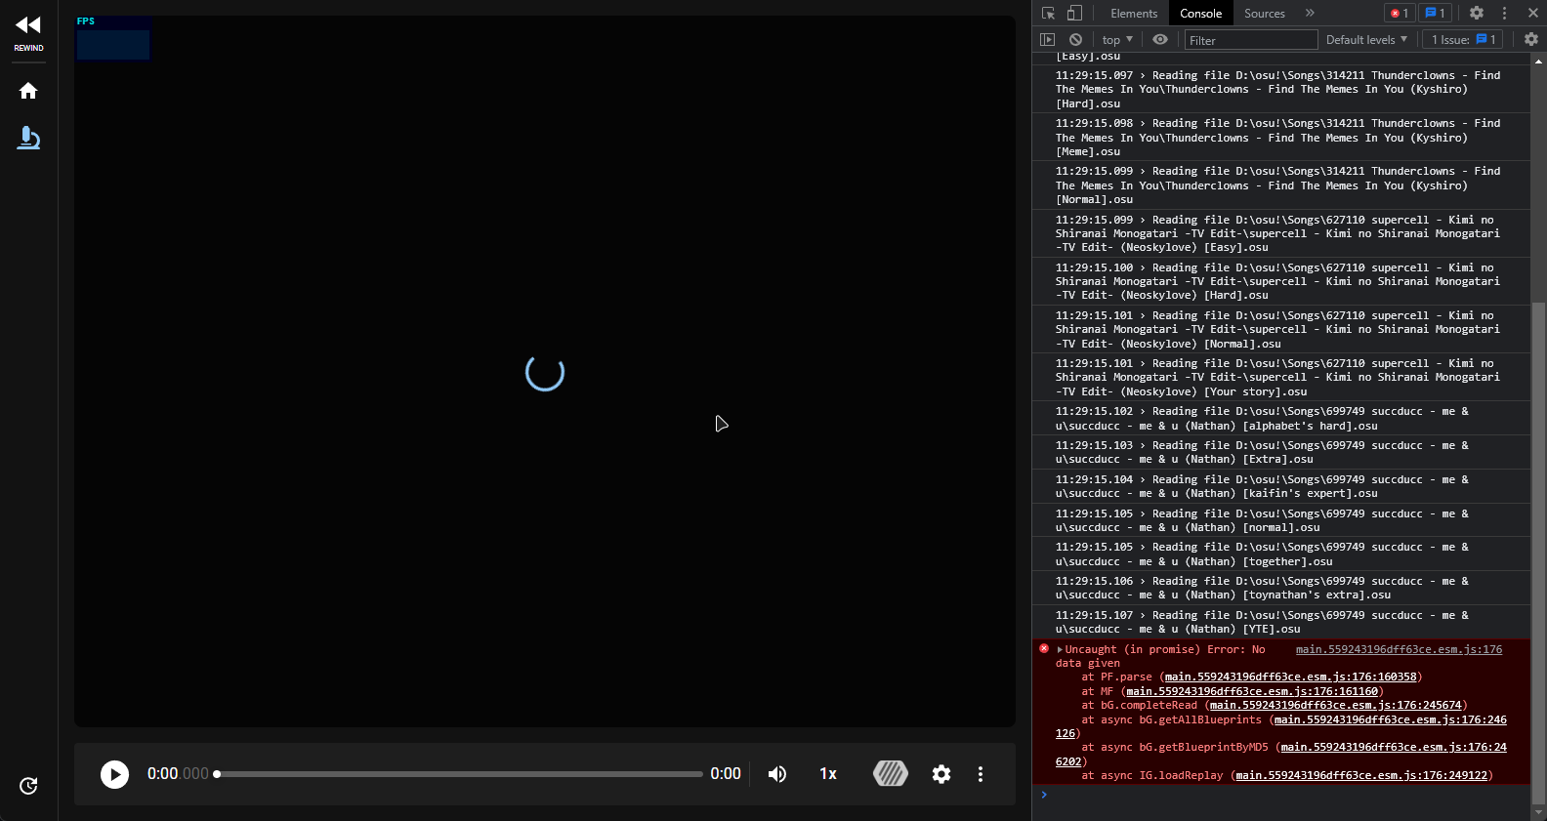Clear the console
Screen dimensions: 1547x821
click(x=1075, y=40)
